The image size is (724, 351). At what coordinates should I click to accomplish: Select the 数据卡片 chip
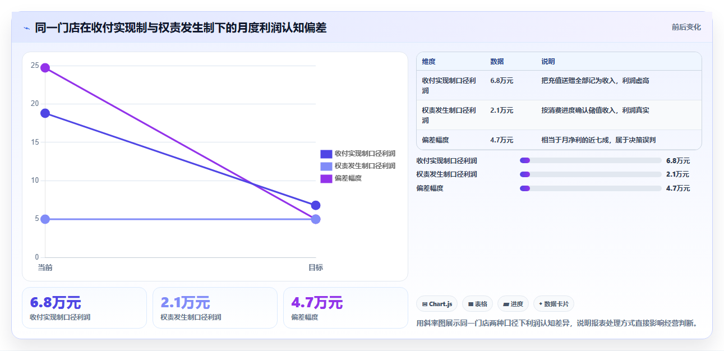pyautogui.click(x=554, y=304)
